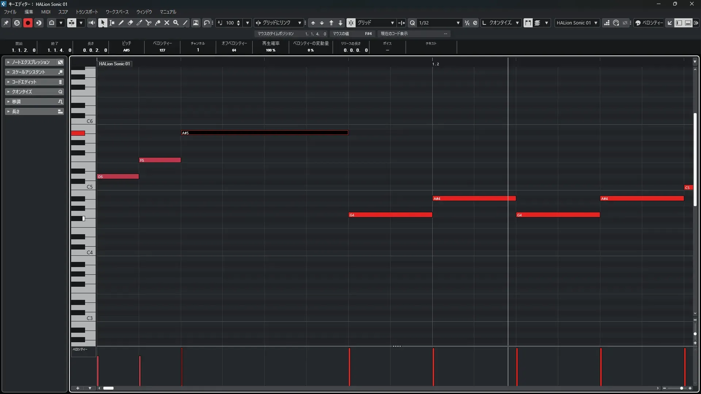This screenshot has height=394, width=701.
Task: Toggle acoustic feedback speaker button
Action: point(92,23)
